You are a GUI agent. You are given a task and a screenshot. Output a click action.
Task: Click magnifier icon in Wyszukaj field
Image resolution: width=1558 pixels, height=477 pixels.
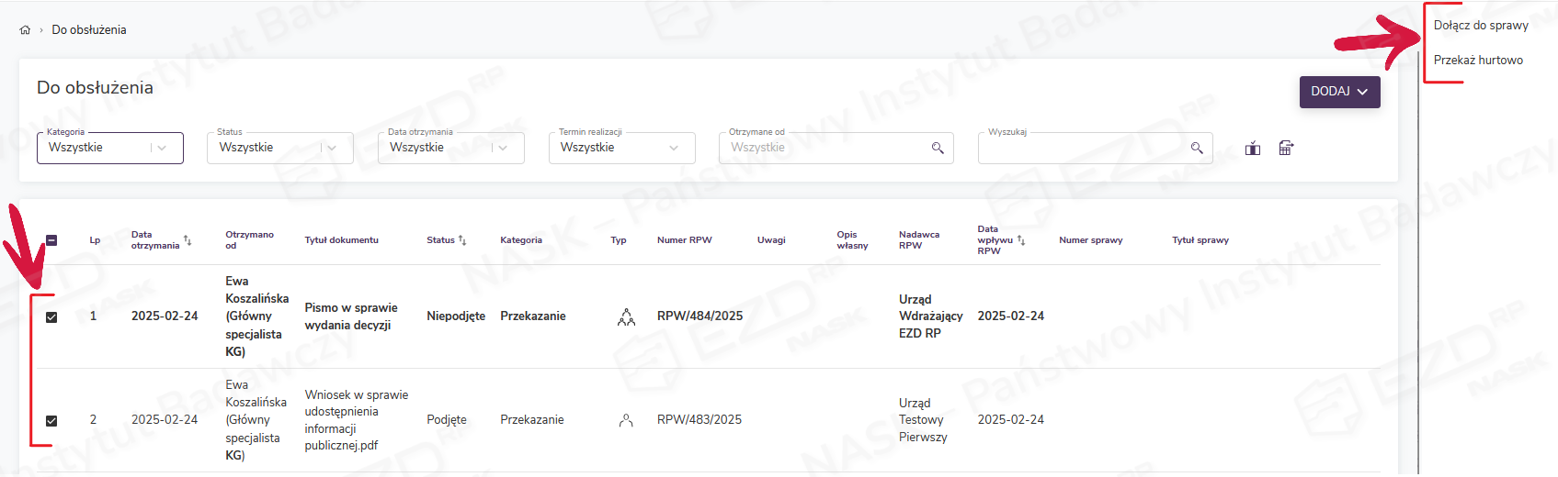1197,148
